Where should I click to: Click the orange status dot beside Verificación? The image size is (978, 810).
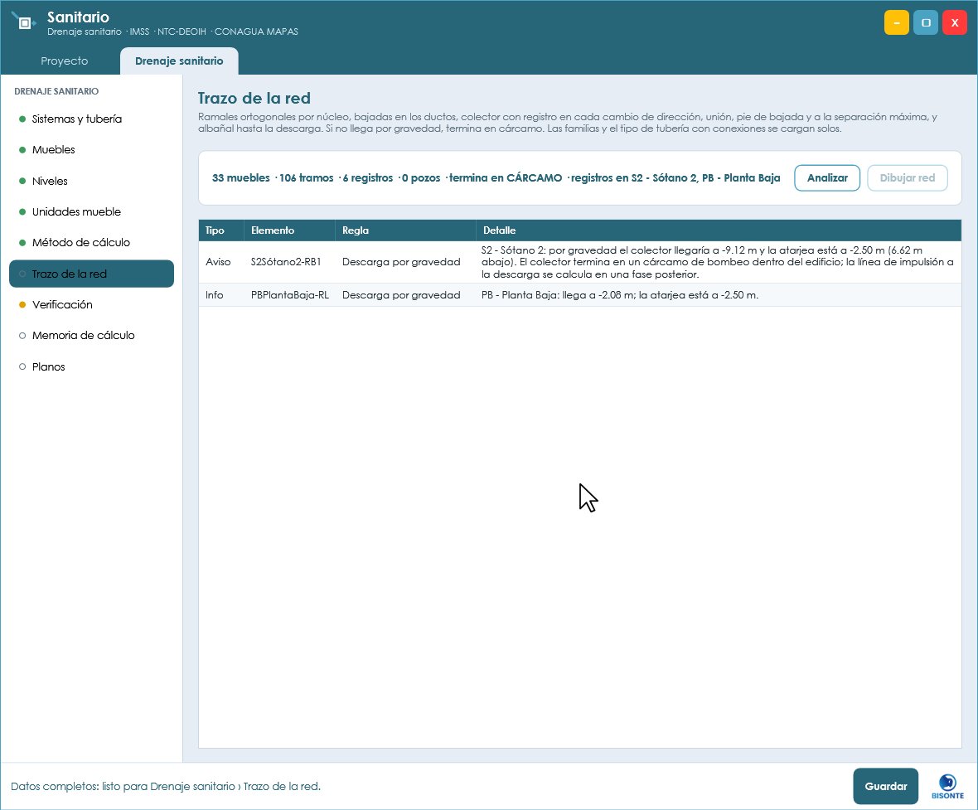coord(22,304)
